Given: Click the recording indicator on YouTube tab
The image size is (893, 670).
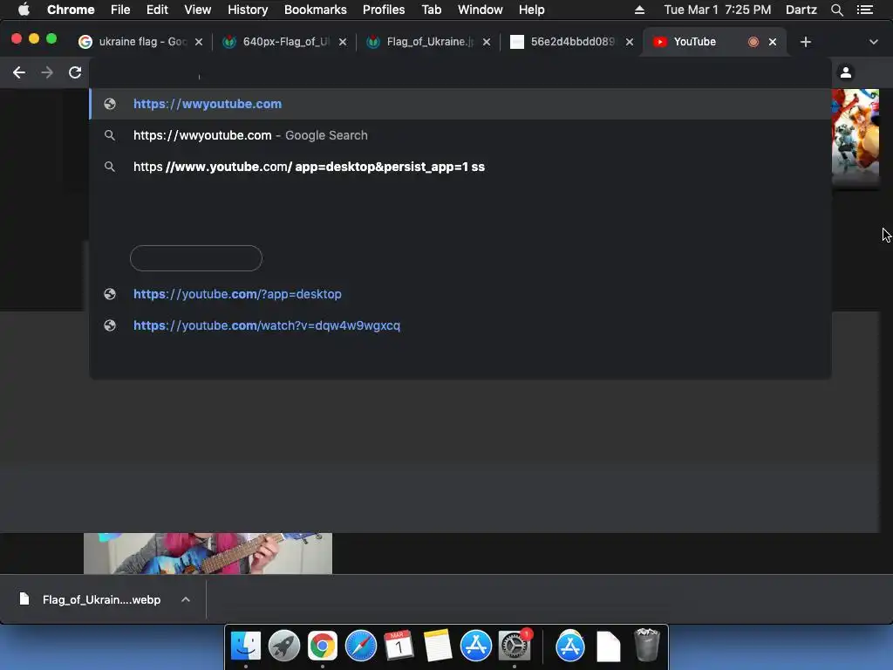Looking at the screenshot, I should tap(753, 42).
